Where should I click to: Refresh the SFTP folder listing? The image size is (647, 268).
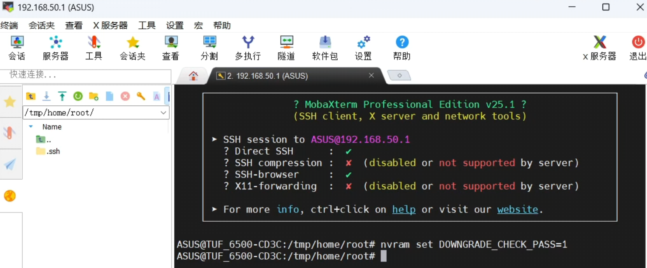click(x=78, y=96)
